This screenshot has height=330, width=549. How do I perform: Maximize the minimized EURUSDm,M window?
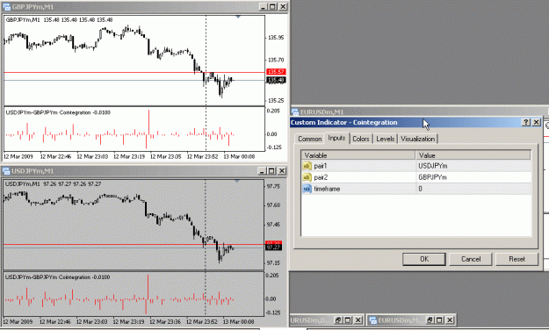coord(440,319)
